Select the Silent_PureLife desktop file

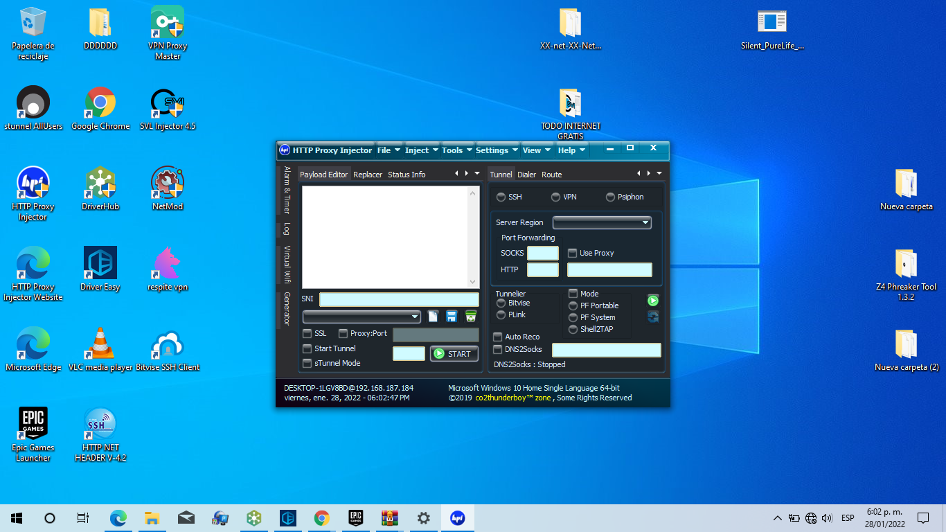point(772,28)
